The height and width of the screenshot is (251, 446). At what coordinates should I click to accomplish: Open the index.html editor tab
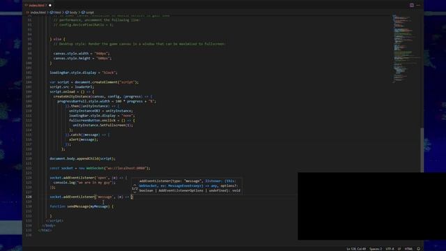click(38, 5)
